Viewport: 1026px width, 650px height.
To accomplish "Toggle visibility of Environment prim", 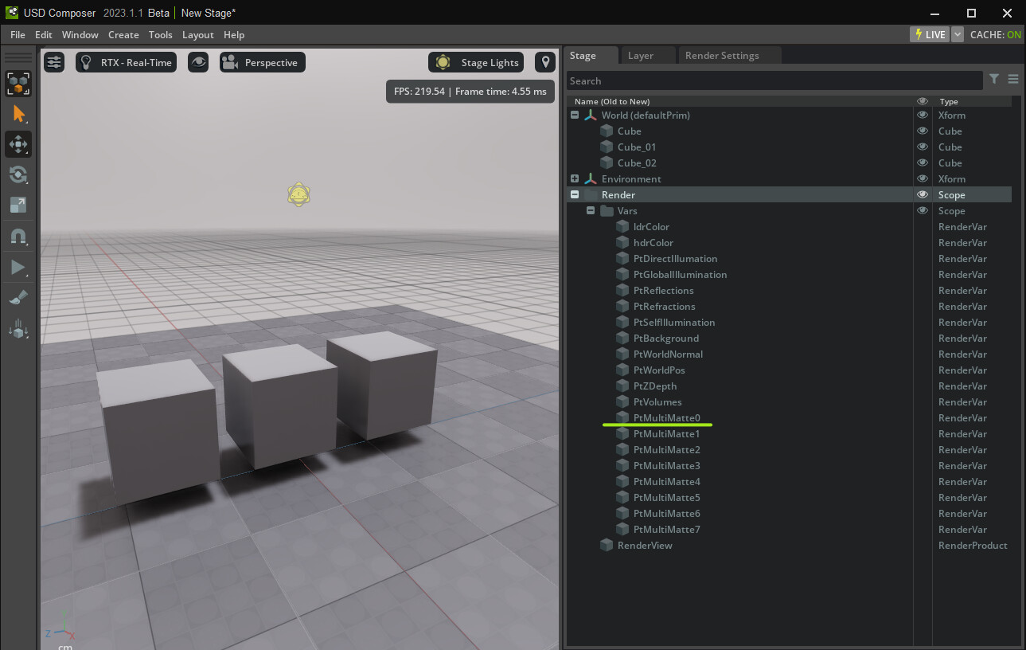I will click(x=923, y=178).
